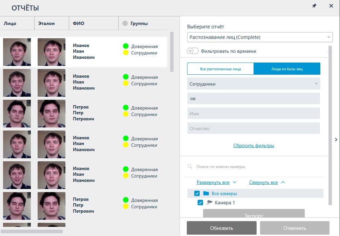This screenshot has width=340, height=236.
Task: Click the folder icon beside Все камеры
Action: [206, 194]
